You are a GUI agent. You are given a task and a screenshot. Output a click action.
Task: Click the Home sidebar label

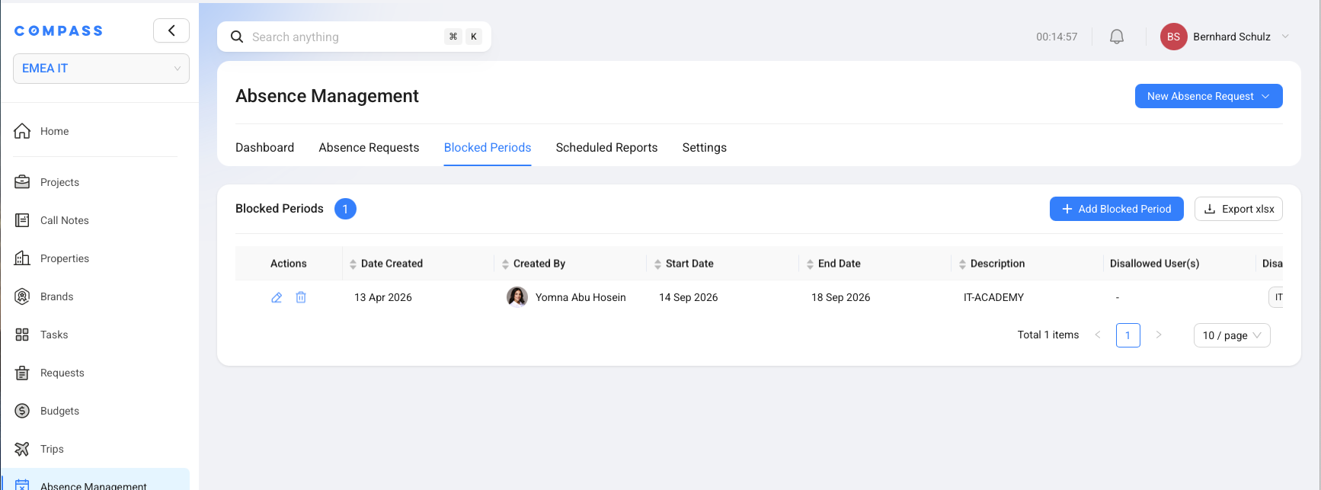tap(55, 131)
